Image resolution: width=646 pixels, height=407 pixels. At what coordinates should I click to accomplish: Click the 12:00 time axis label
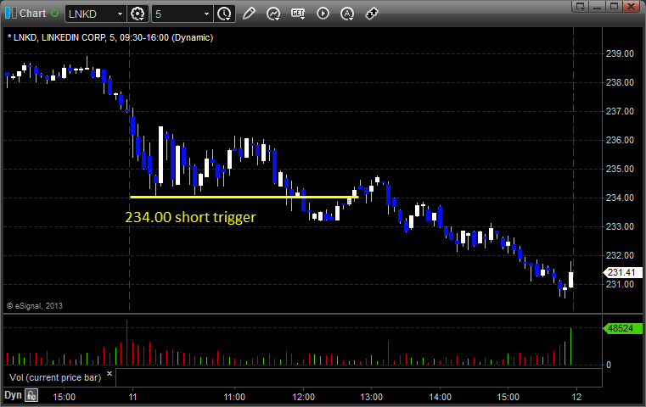[304, 397]
